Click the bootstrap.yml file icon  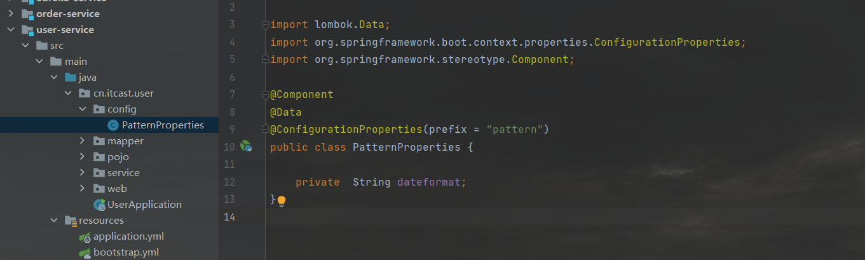[x=85, y=252]
